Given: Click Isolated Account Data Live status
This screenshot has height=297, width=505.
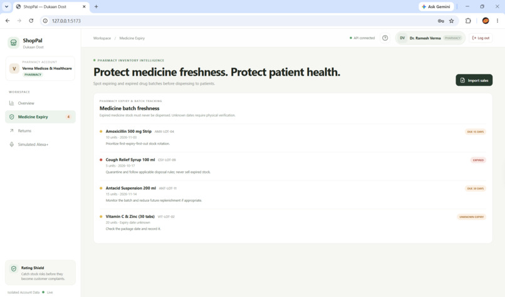Looking at the screenshot, I should point(30,292).
